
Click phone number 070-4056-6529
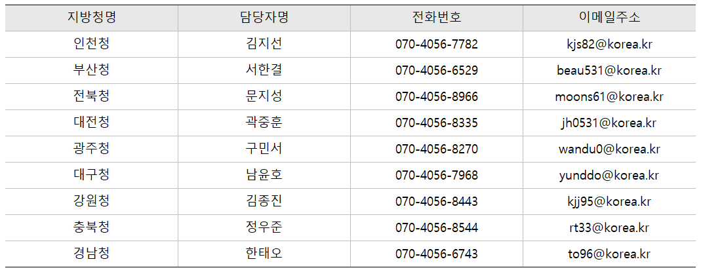(x=437, y=71)
